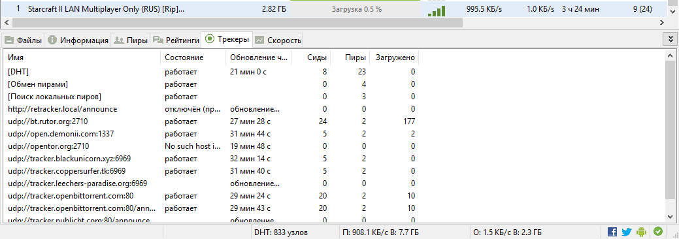Sort trackers by Имя column header
This screenshot has width=679, height=239.
click(82, 57)
